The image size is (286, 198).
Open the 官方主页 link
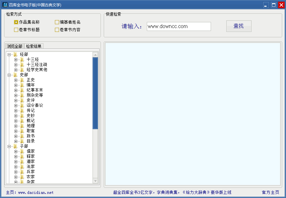[x=270, y=193]
